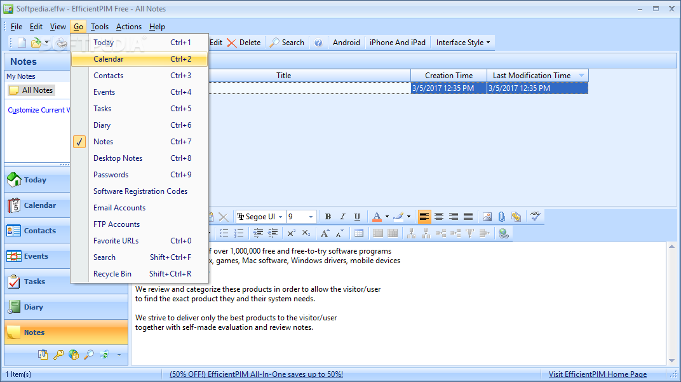Select All Notes in My Notes
681x382 pixels.
(32, 90)
